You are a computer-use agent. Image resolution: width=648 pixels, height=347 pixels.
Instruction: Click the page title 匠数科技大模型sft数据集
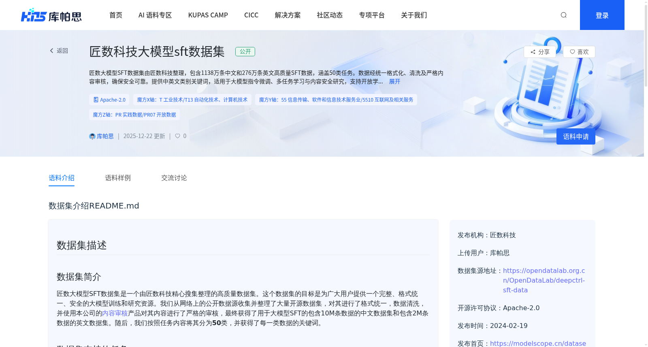tap(157, 51)
